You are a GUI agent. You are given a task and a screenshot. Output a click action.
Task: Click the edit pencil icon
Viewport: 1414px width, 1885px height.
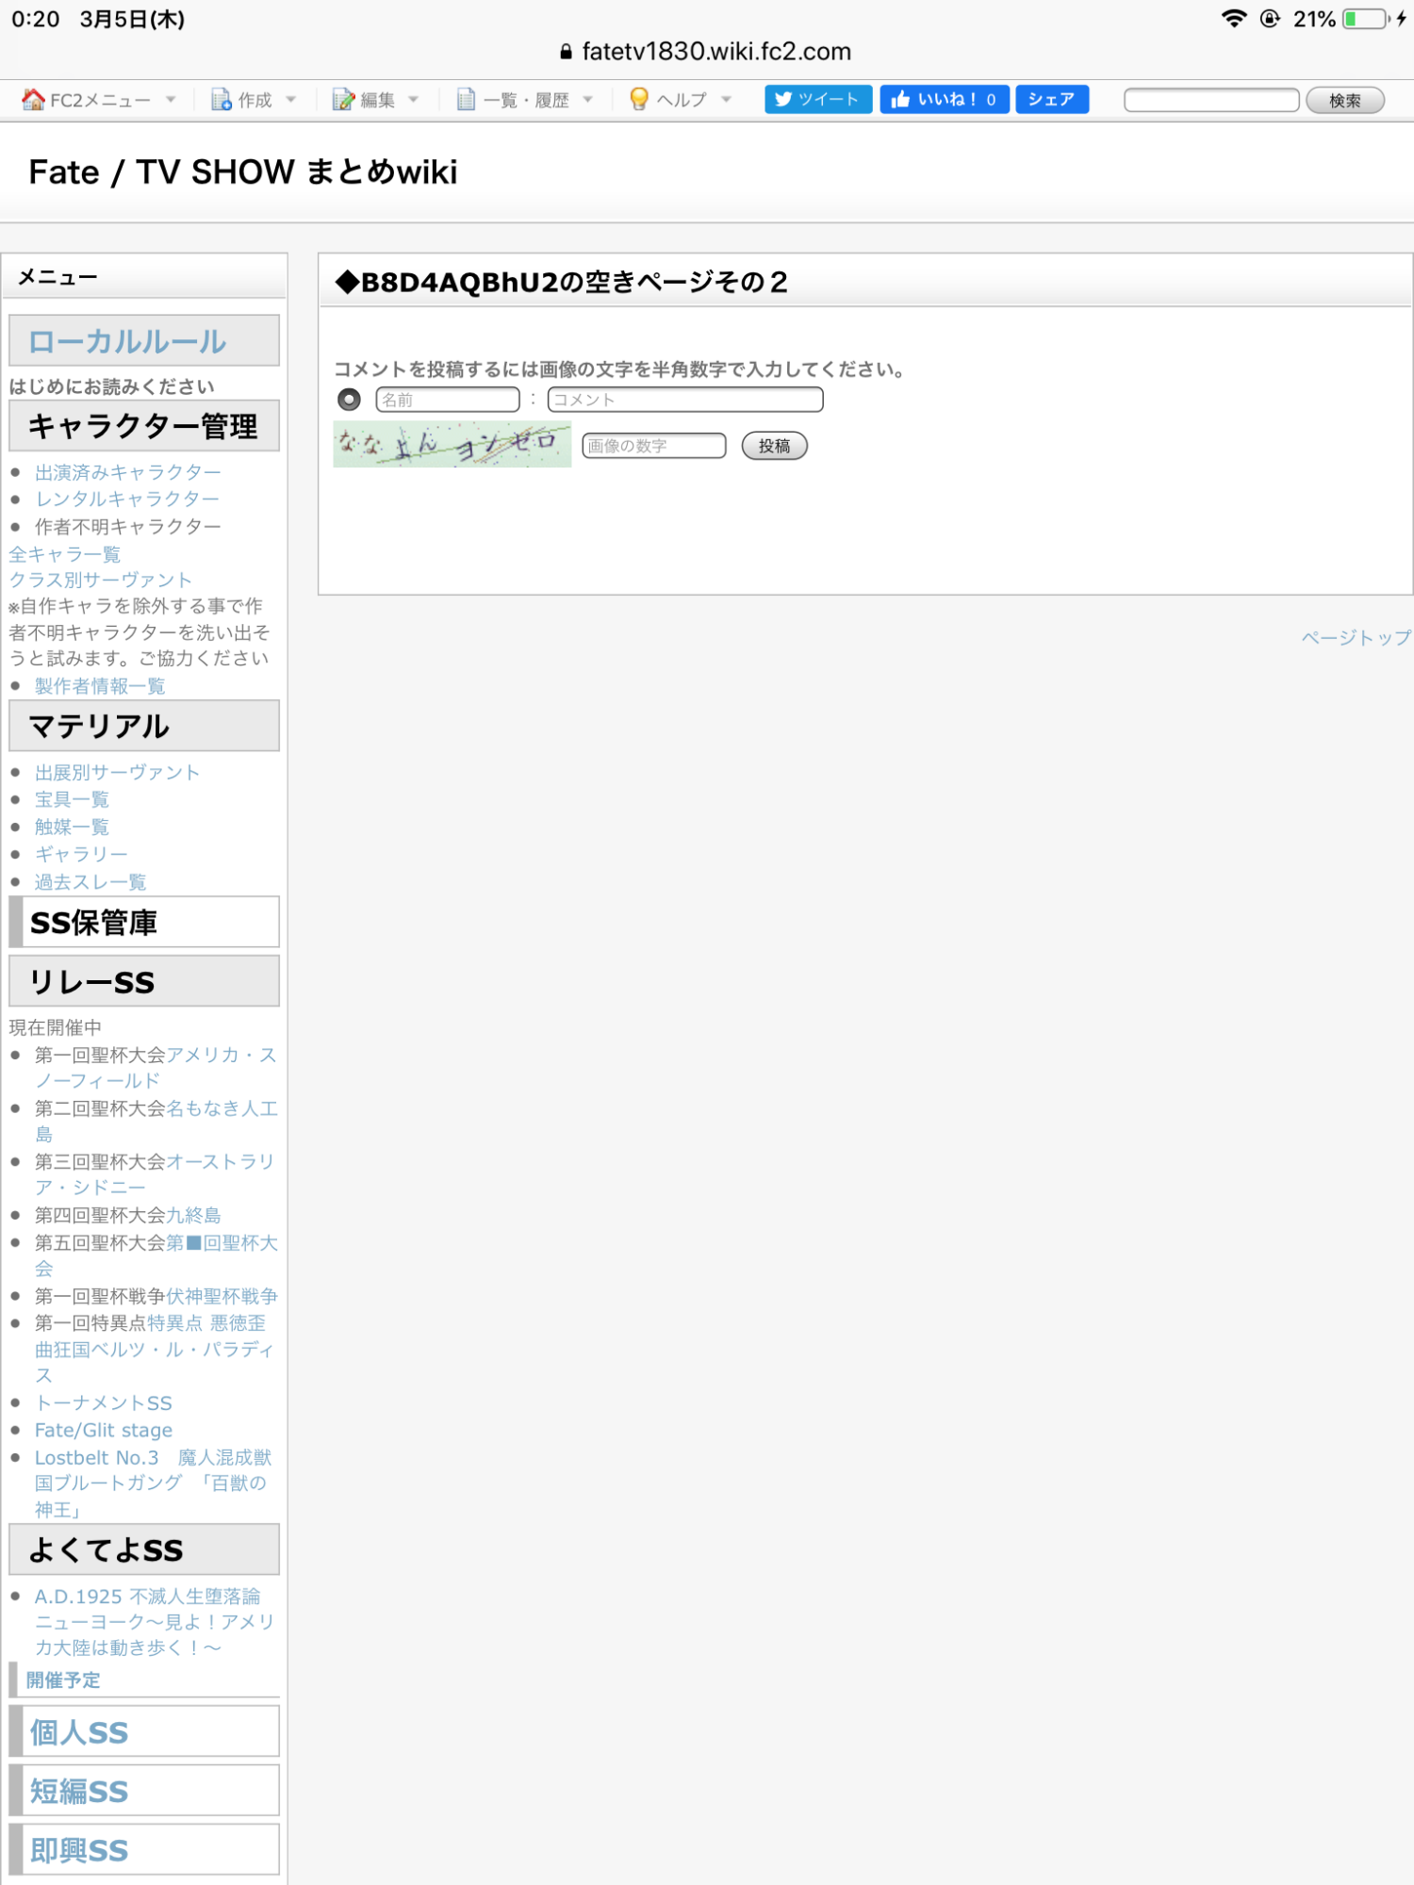point(343,100)
